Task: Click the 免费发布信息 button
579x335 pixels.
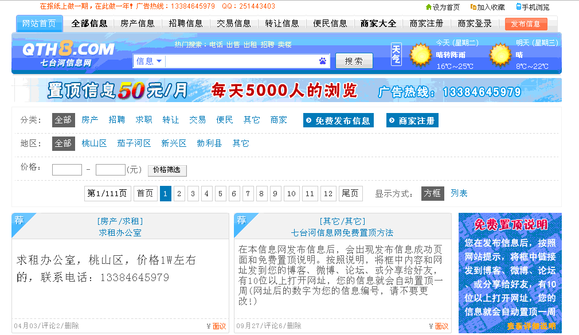Action: coord(338,120)
